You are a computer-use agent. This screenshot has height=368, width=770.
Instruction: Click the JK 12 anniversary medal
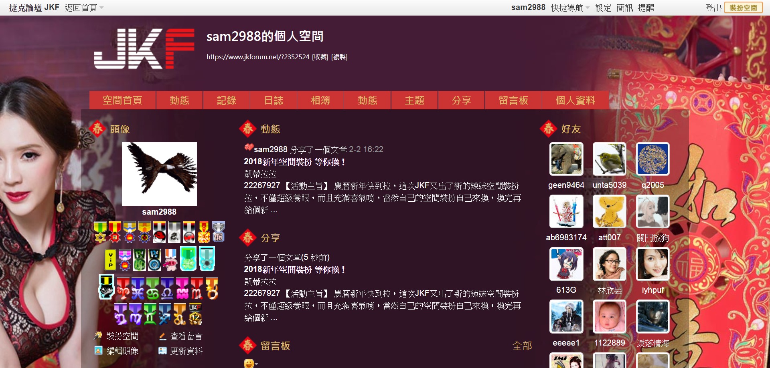coord(195,314)
